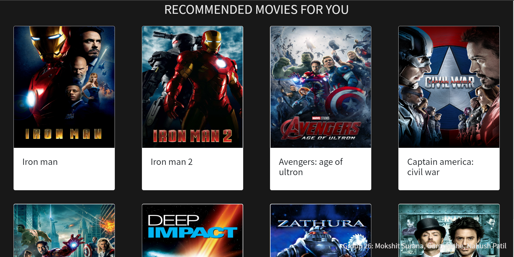The width and height of the screenshot is (514, 257).
Task: Open the Iron Man 2 poster
Action: (x=192, y=87)
